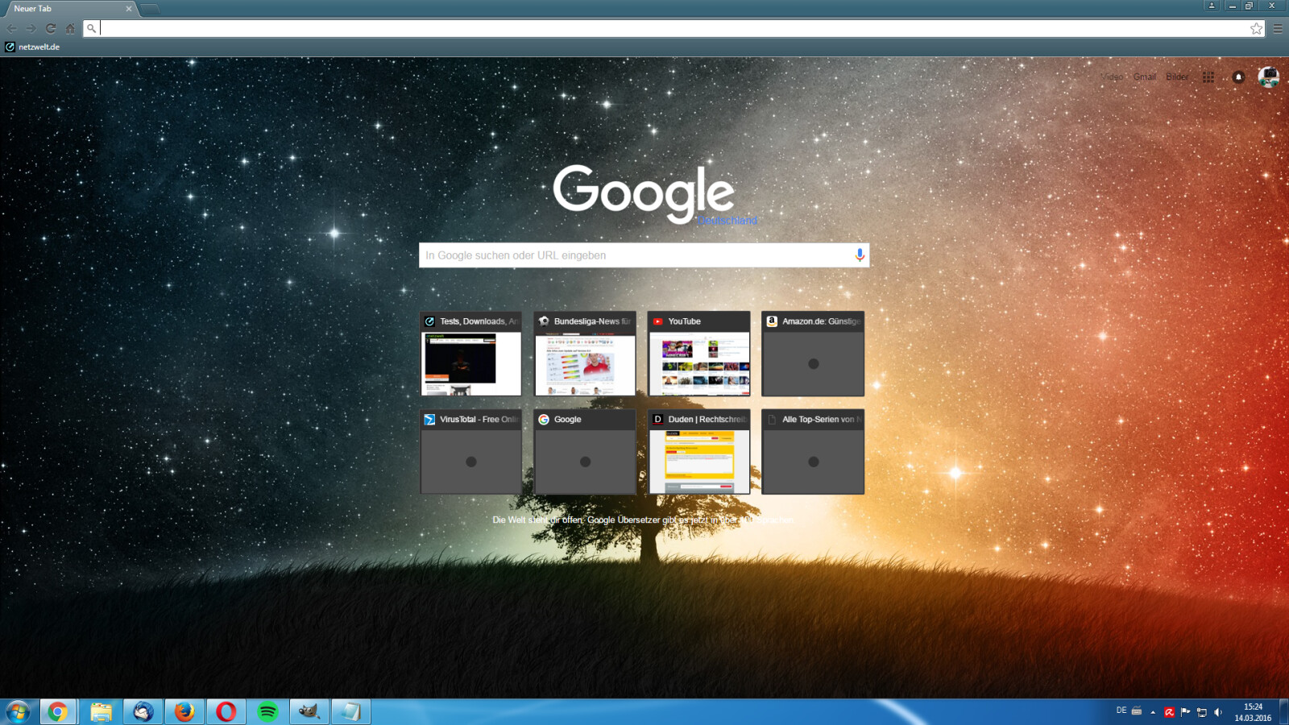Click the Google profile avatar
Screen dimensions: 1289x725
(x=1269, y=77)
